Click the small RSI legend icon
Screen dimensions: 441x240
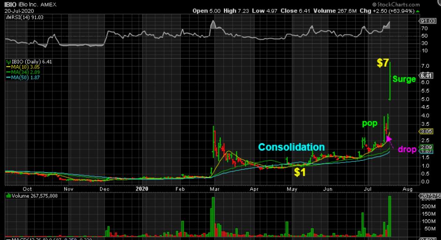[x=8, y=17]
